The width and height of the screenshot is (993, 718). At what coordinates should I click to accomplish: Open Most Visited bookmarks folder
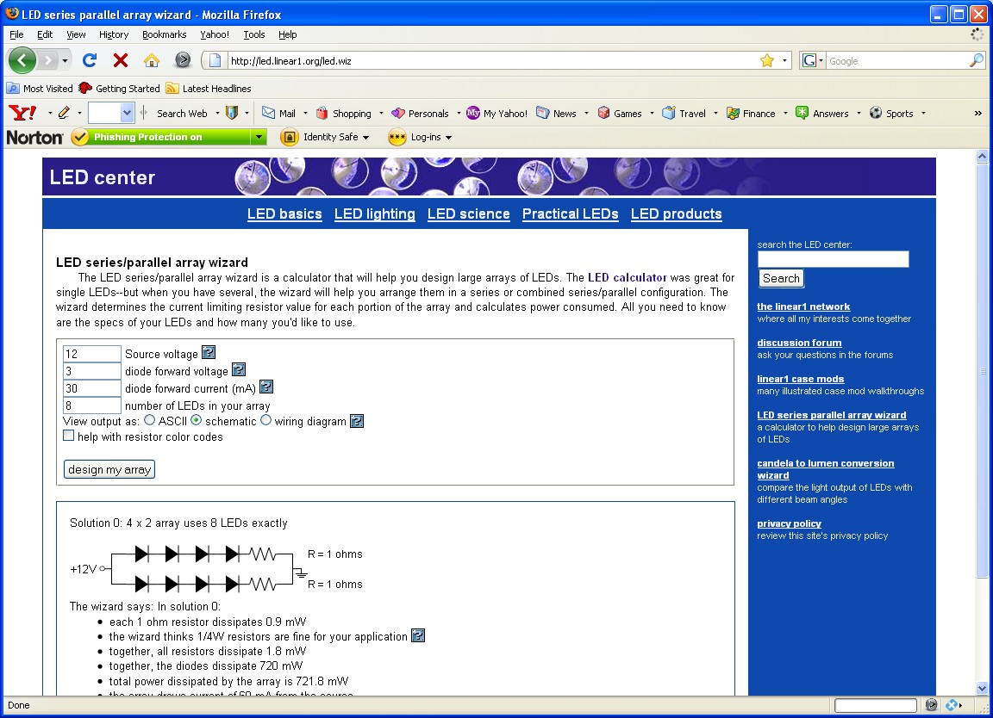[40, 89]
